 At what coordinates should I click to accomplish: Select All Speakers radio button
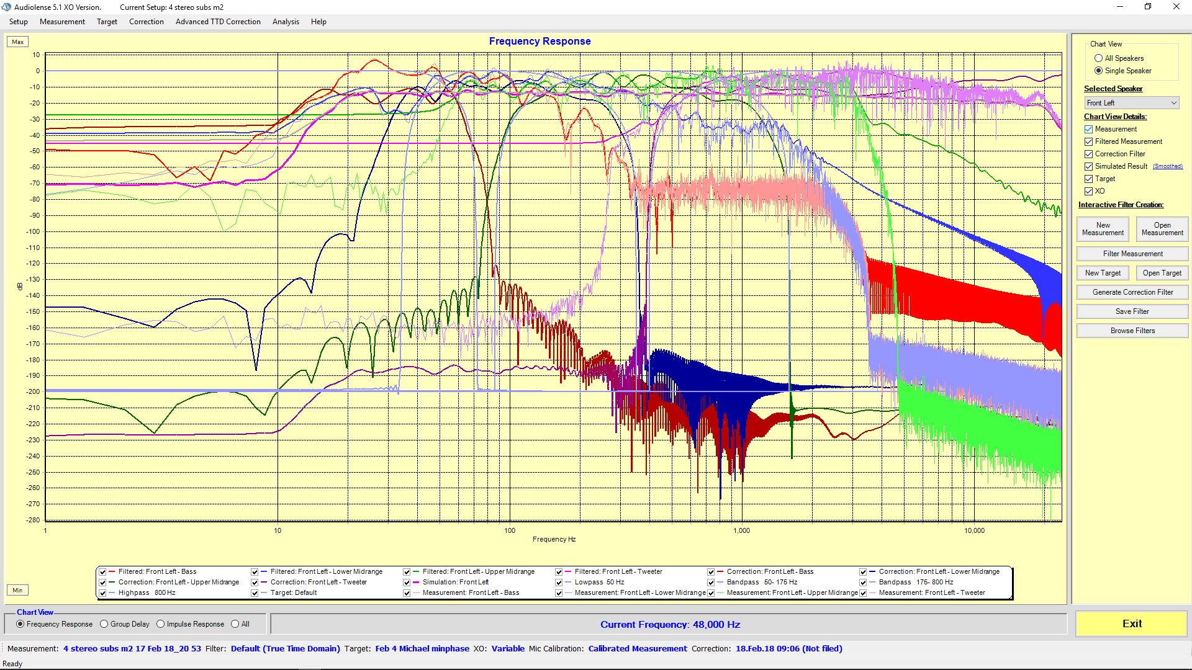[1098, 58]
